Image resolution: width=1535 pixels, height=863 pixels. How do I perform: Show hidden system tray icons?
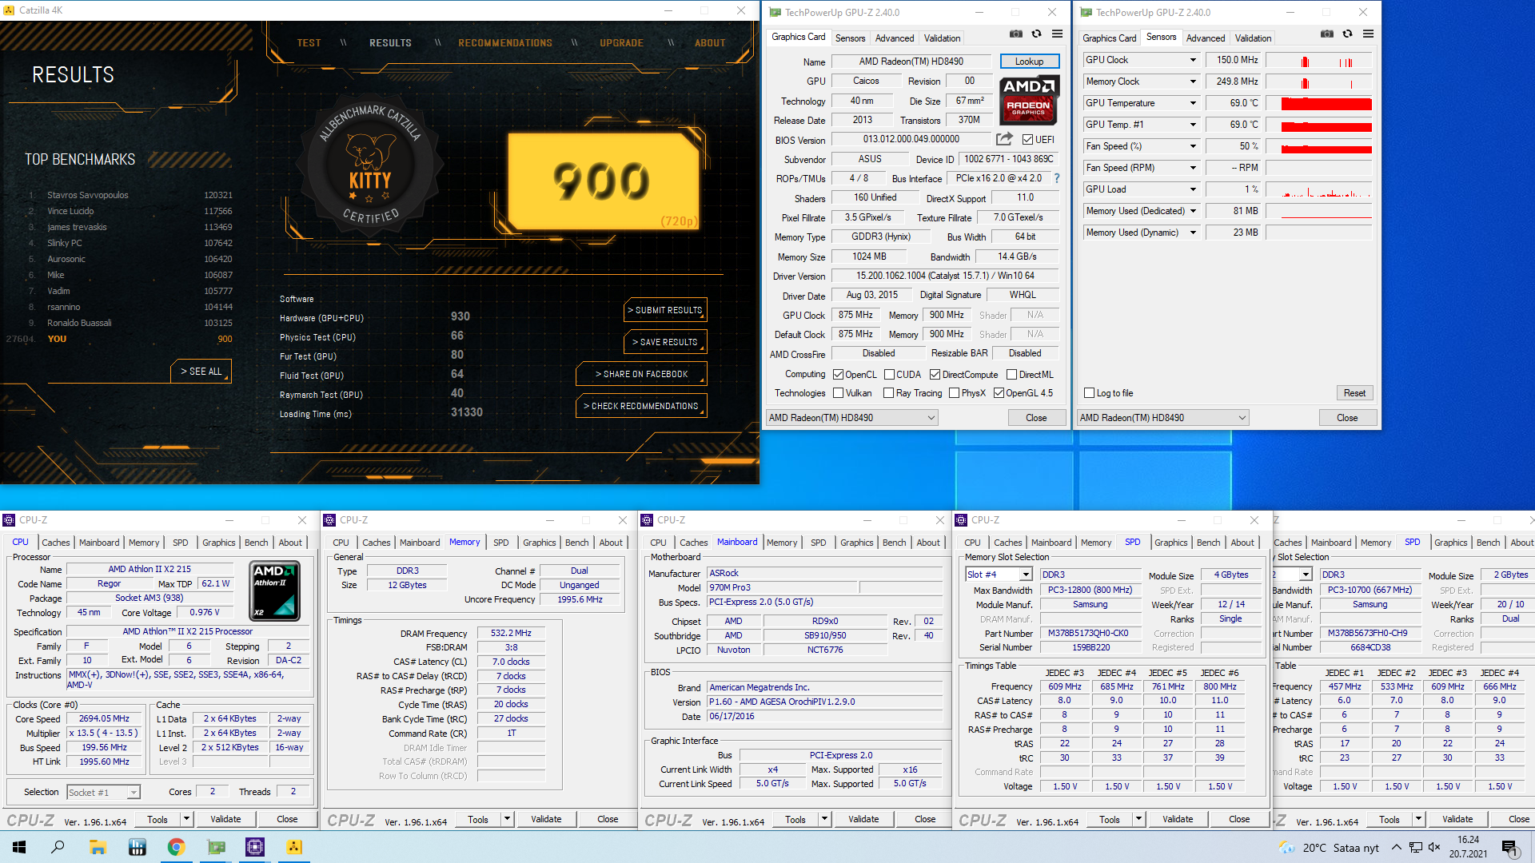coord(1396,847)
